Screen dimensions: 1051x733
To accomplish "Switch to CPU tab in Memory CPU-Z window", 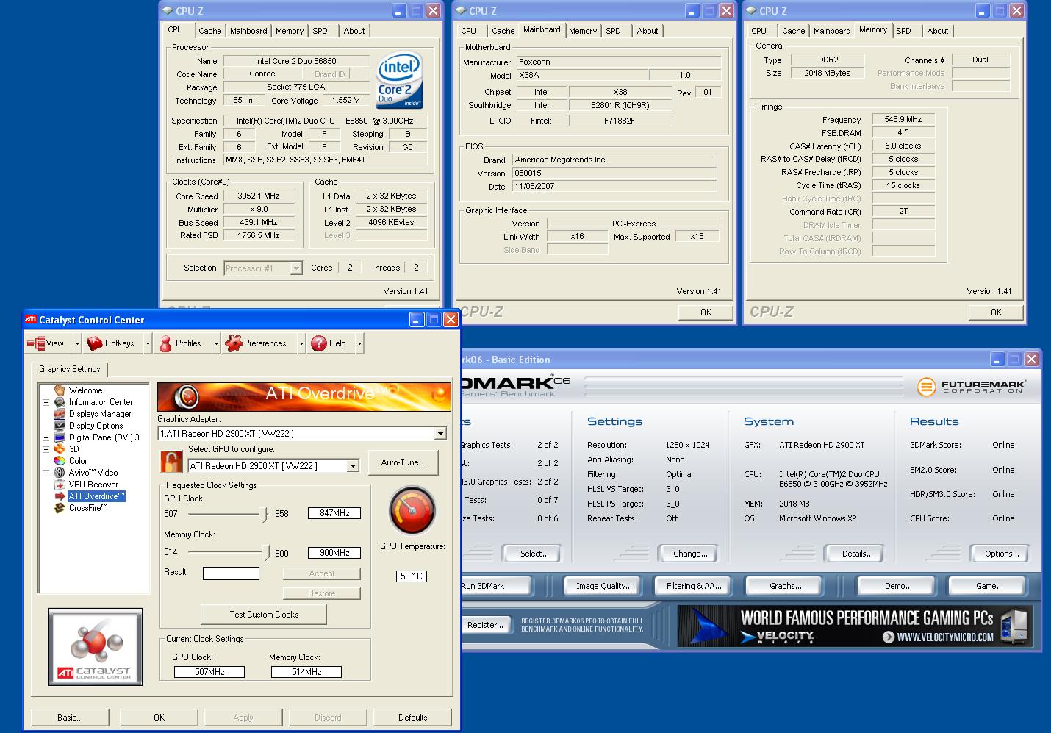I will pos(759,31).
